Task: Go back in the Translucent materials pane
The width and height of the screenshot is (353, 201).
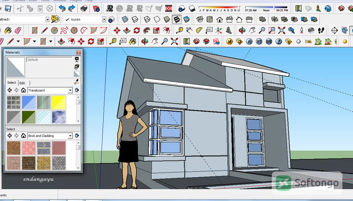Action: [x=9, y=90]
